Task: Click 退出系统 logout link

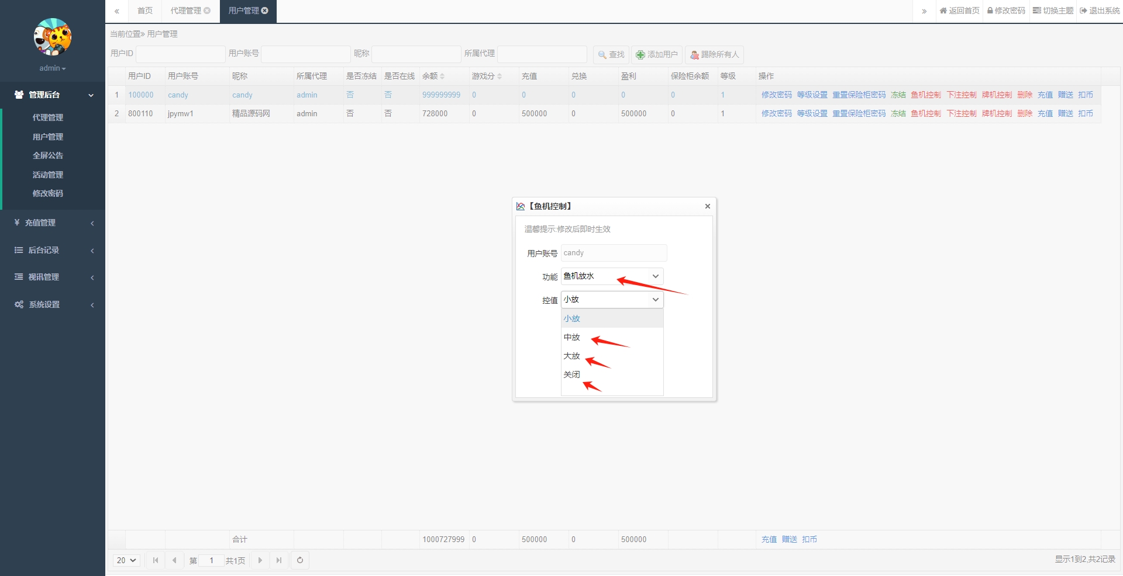Action: click(x=1100, y=11)
